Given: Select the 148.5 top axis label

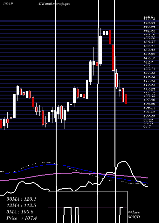Looking at the screenshot, I should pos(149,17).
